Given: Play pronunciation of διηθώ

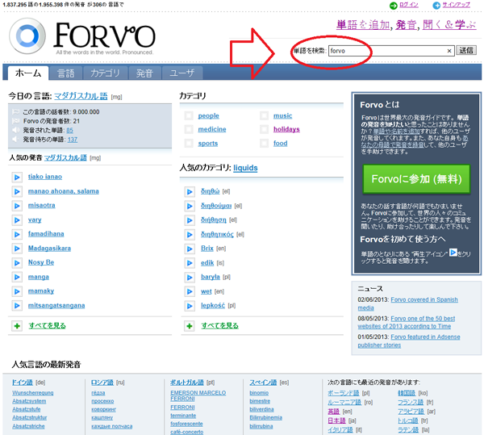Looking at the screenshot, I should pos(190,192).
